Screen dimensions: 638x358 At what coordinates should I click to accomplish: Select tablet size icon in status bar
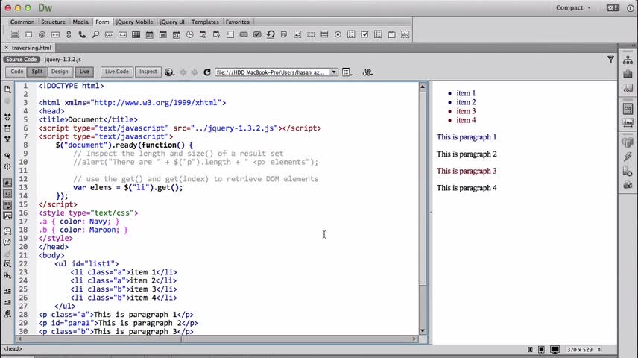(x=541, y=350)
